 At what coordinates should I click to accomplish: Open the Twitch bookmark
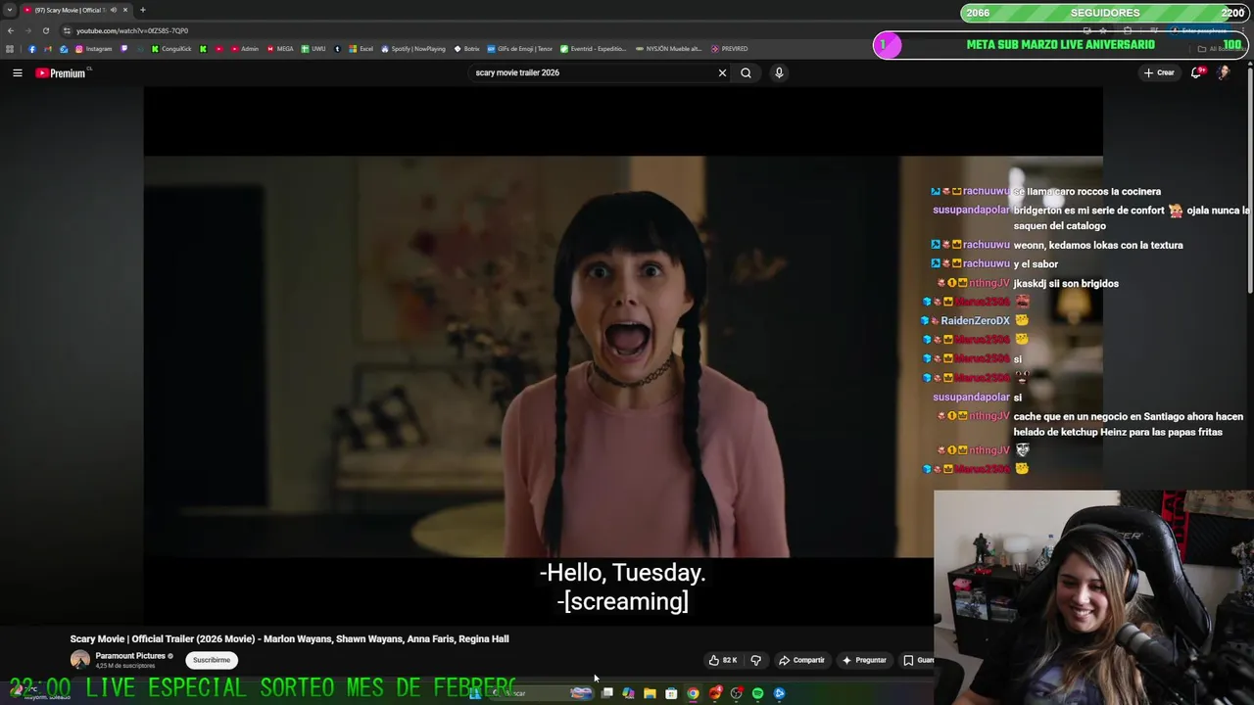[123, 49]
